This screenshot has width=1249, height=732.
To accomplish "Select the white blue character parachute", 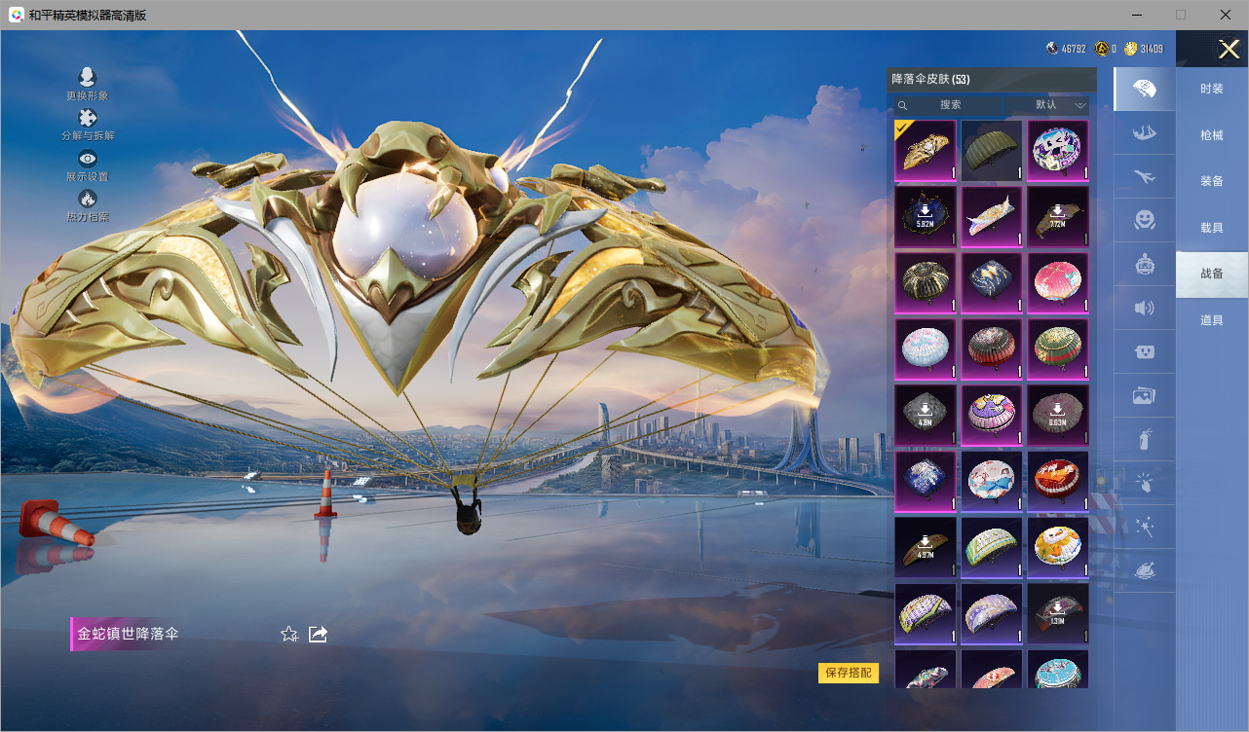I will (992, 481).
